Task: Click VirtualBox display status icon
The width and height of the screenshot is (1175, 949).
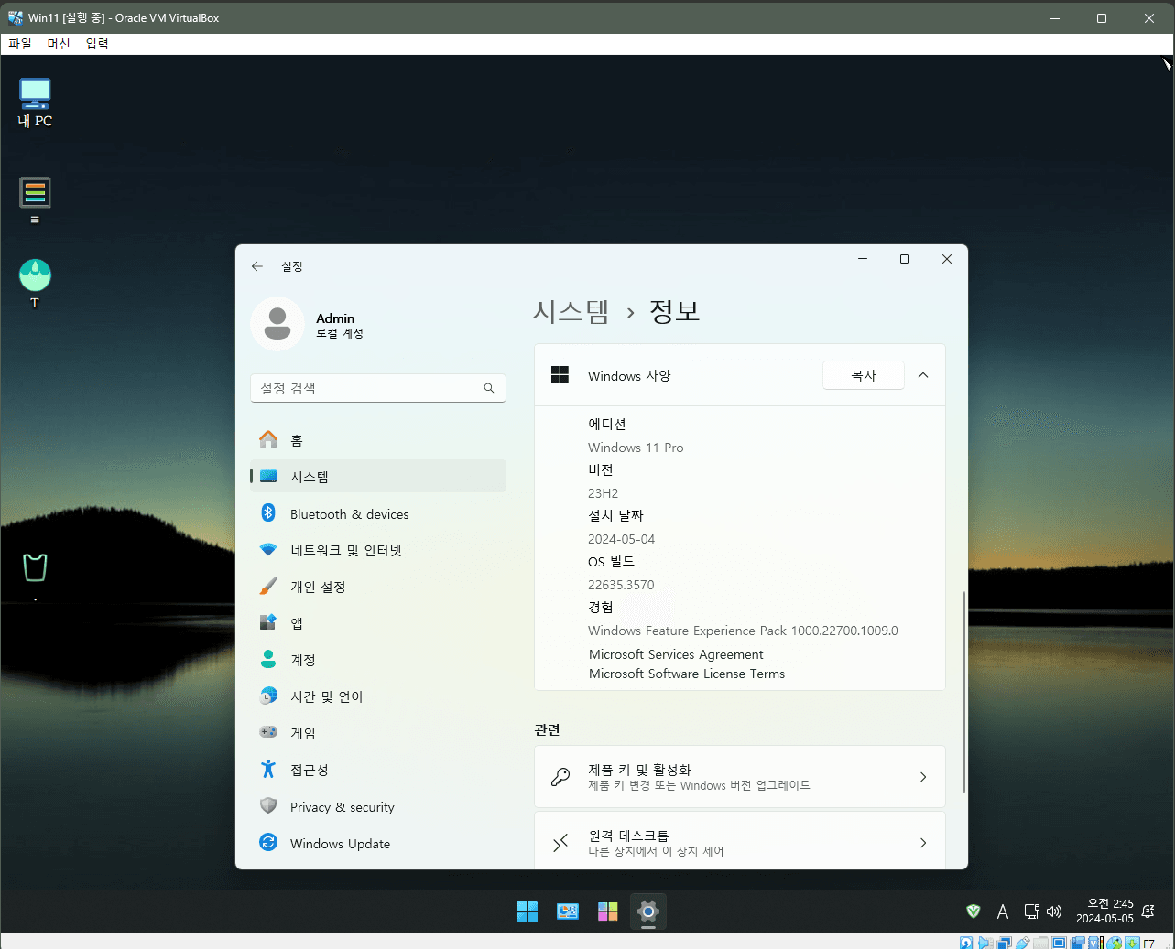Action: (x=1059, y=943)
